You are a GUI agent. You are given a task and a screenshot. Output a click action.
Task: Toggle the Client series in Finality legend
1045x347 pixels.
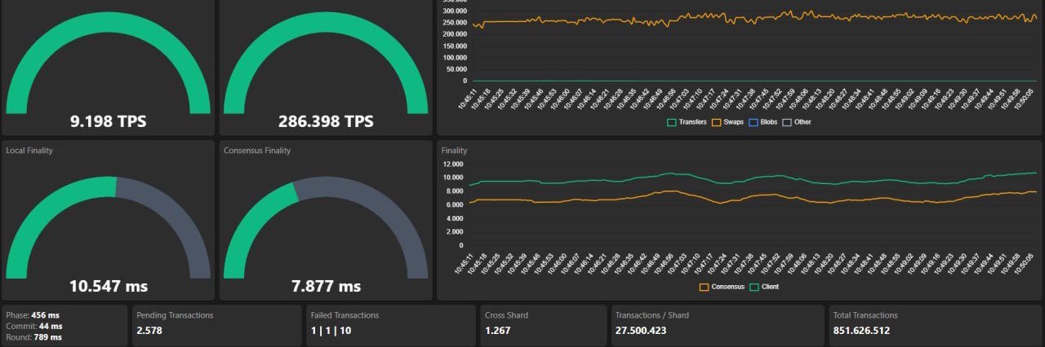766,287
